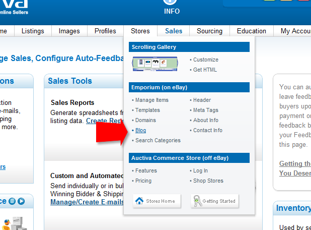Click the Getting Started button

click(215, 201)
